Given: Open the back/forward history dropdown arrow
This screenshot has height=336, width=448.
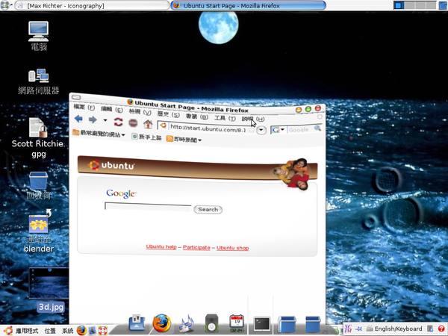Looking at the screenshot, I should tap(105, 120).
